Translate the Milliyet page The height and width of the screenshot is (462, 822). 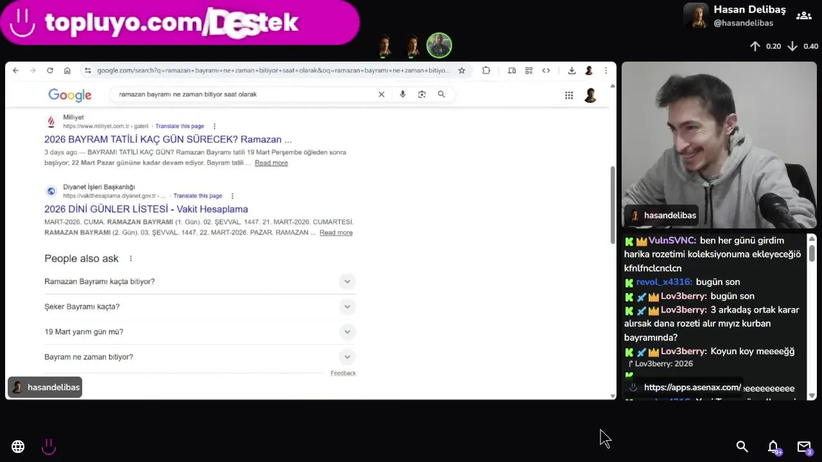point(179,126)
